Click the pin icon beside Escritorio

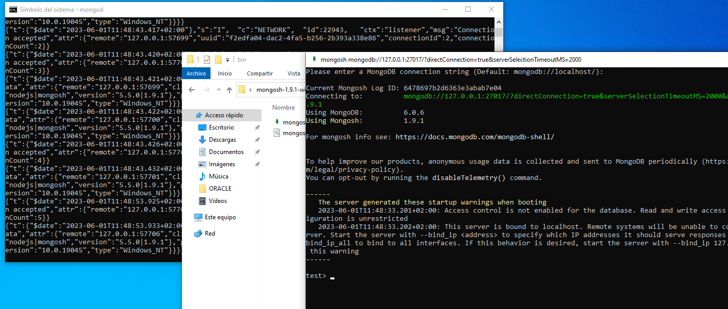coord(257,127)
